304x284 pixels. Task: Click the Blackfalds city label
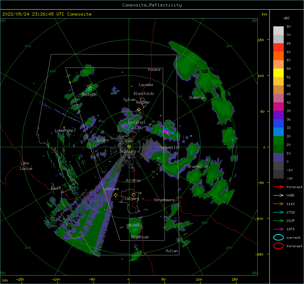tap(144, 94)
